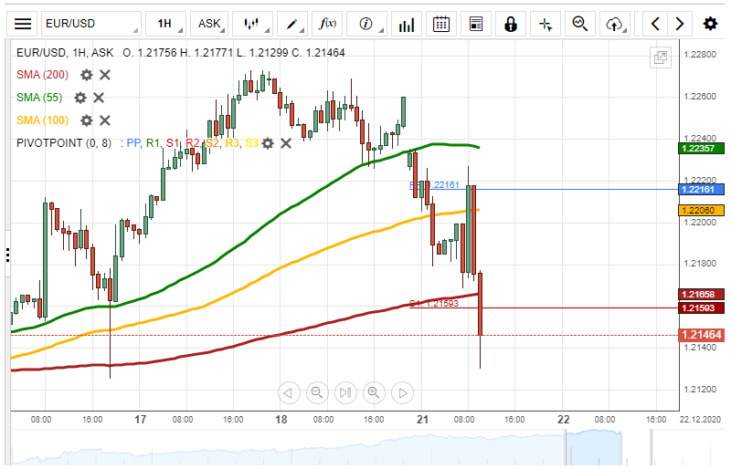Activate the crosshair cursor tool
This screenshot has width=731, height=469.
546,24
